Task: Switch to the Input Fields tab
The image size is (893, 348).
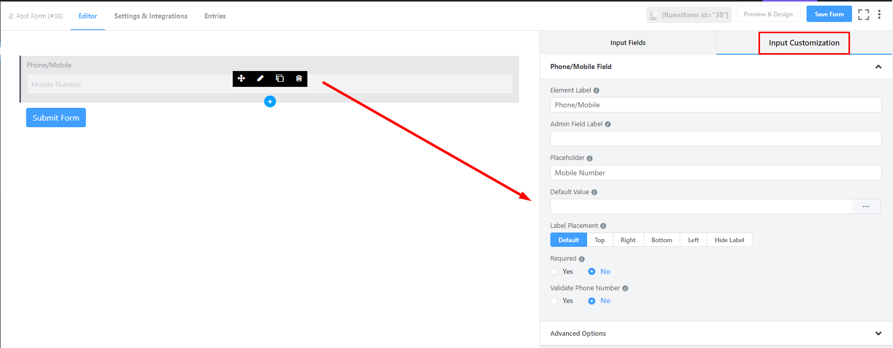Action: pos(628,43)
